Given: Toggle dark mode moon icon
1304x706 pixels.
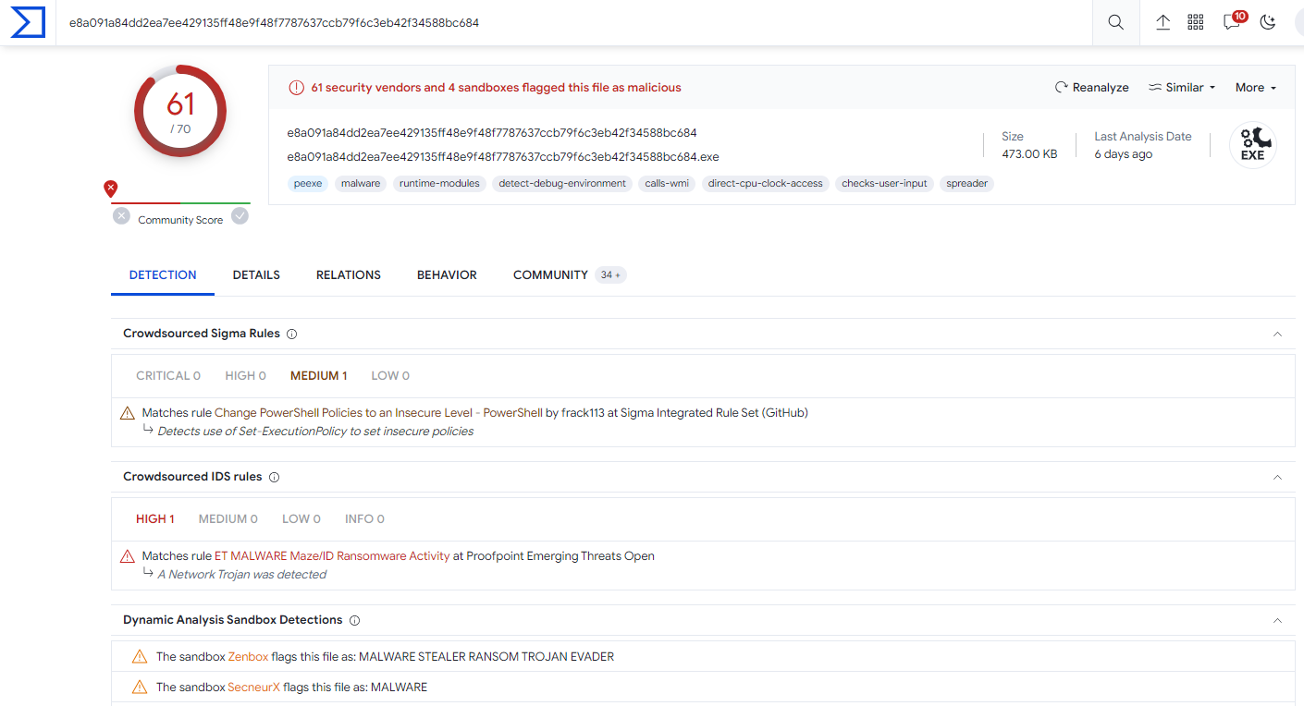Looking at the screenshot, I should (x=1268, y=22).
